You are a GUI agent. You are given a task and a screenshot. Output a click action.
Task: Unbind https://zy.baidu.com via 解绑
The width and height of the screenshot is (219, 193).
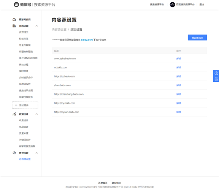coord(179,103)
